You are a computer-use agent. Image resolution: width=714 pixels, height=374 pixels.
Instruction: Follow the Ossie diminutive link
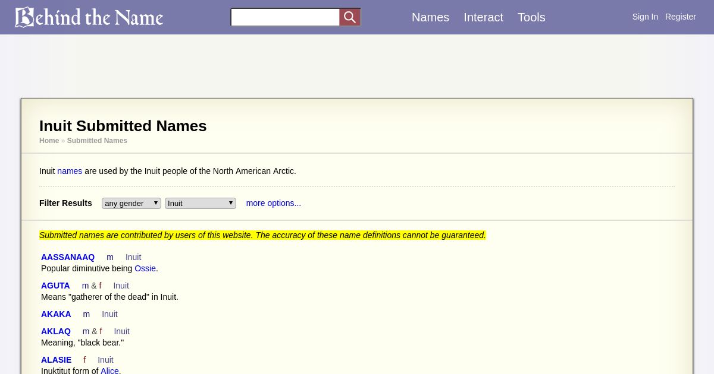145,268
